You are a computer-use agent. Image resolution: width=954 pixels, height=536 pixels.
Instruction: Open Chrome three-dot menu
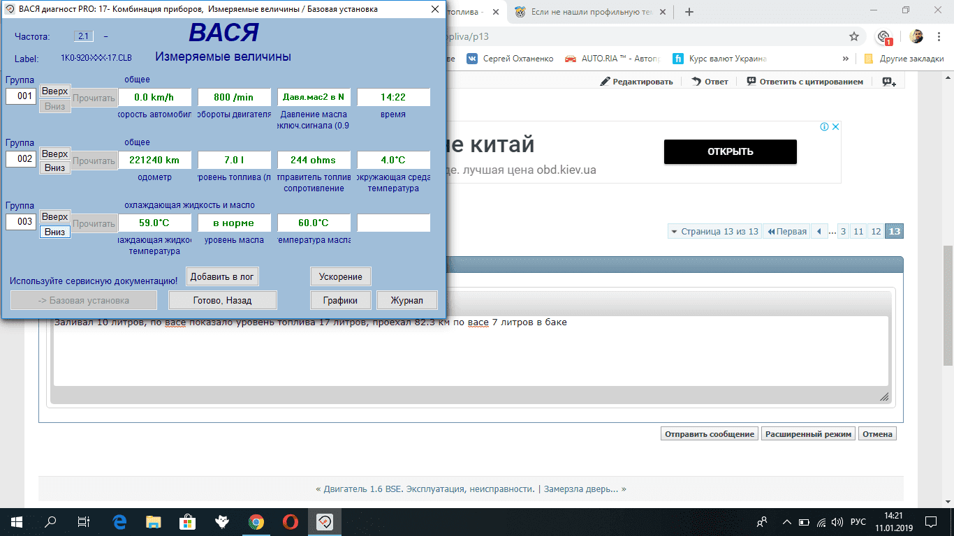tap(939, 36)
